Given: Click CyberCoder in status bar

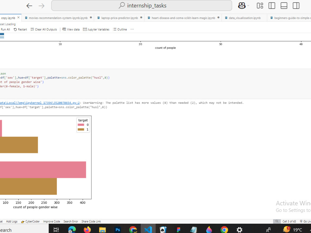Looking at the screenshot, I should pos(30,221).
